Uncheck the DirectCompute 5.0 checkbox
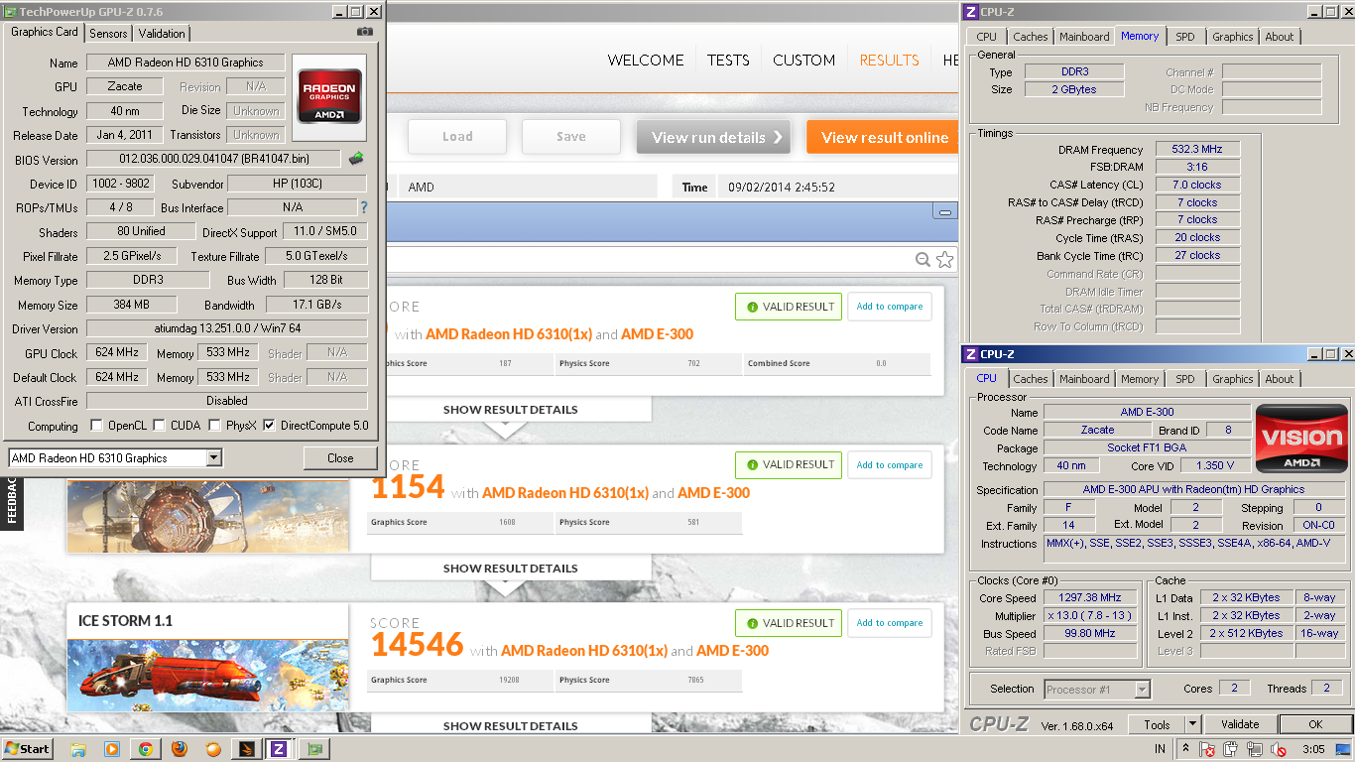 (269, 426)
